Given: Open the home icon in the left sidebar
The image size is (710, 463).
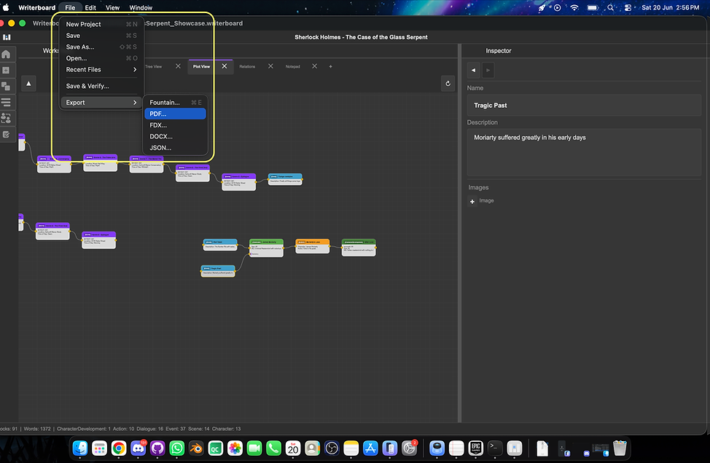Looking at the screenshot, I should point(7,55).
